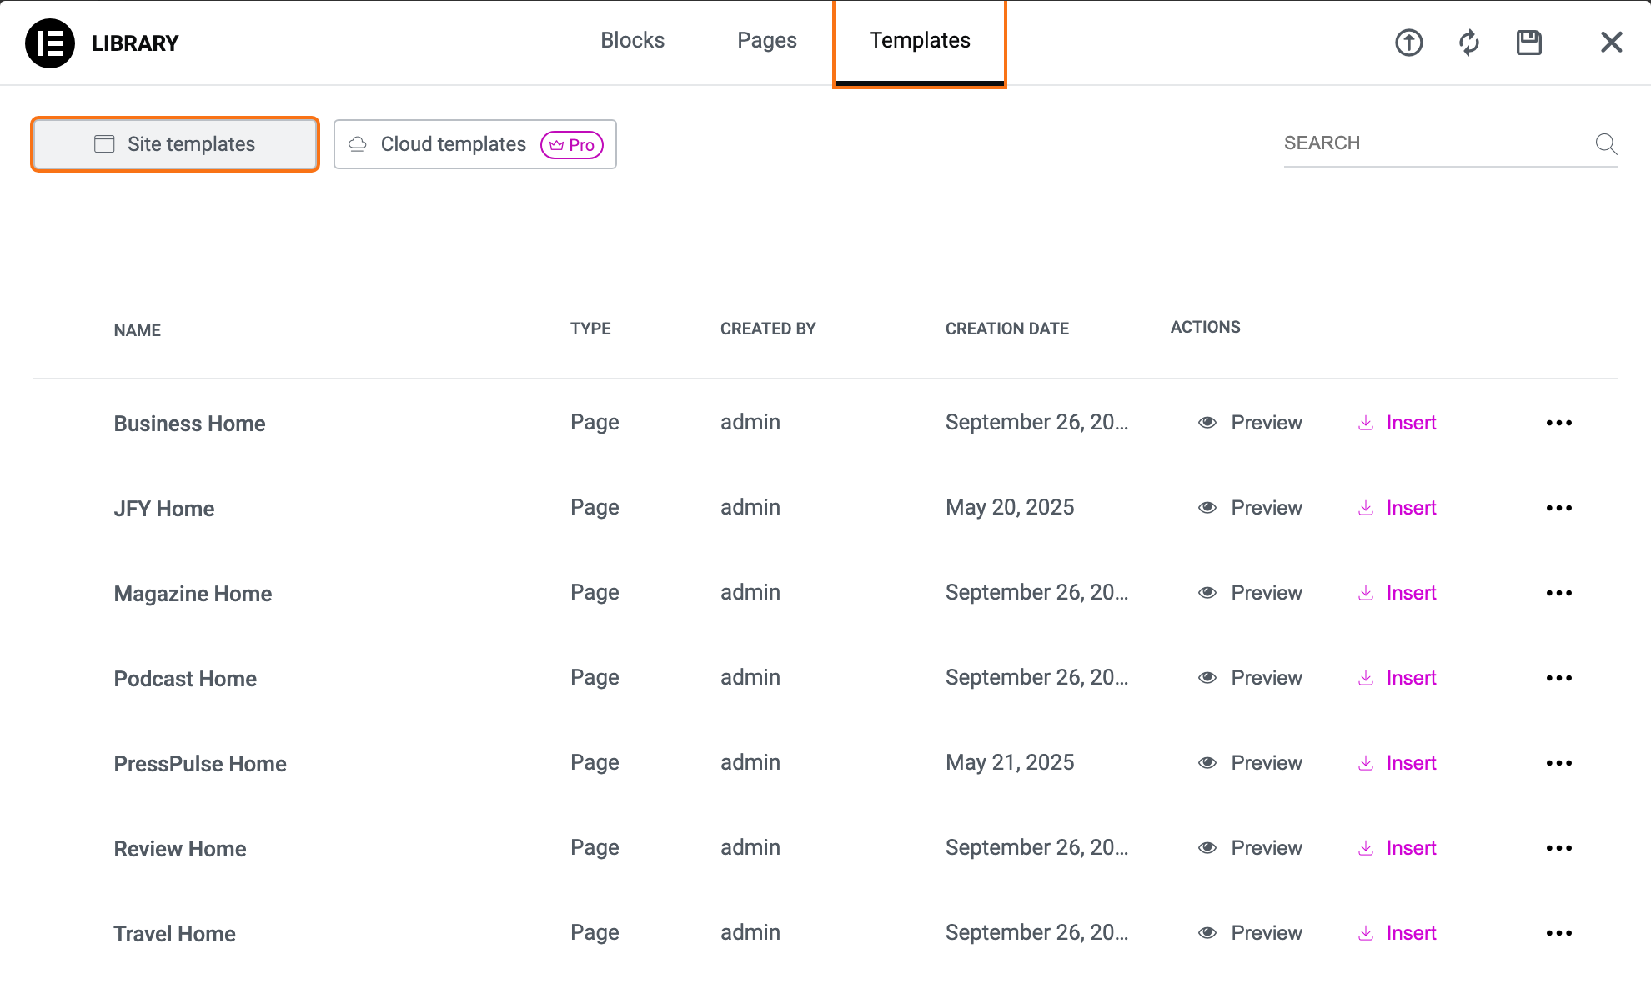
Task: Click the save template floppy icon
Action: pyautogui.click(x=1529, y=43)
